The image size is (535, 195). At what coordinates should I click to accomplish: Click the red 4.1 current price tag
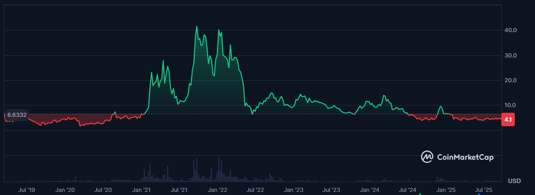508,119
